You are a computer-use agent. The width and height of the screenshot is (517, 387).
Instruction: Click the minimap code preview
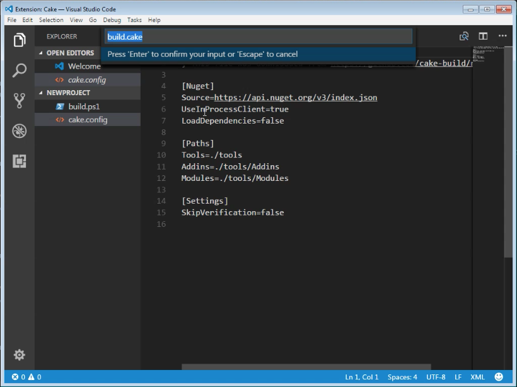click(488, 54)
